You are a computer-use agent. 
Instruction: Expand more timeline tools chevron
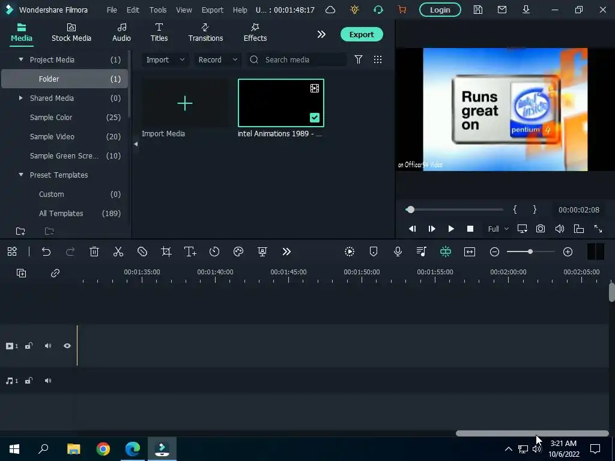286,252
